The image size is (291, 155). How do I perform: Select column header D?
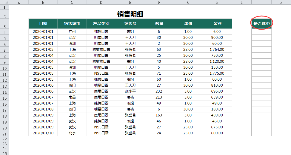(101, 2)
